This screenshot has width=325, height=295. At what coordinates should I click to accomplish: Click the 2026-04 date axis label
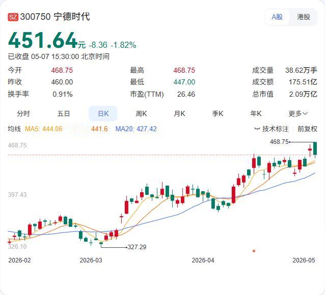[203, 260]
